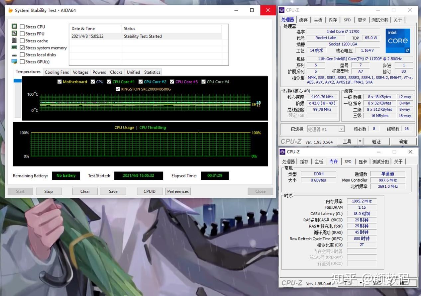Click the 验证 button in CPU-Z
The height and width of the screenshot is (296, 421).
click(x=376, y=141)
